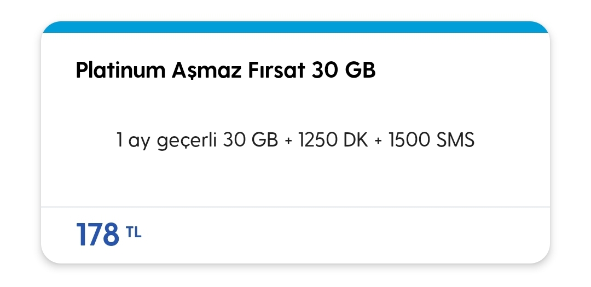Screen dimensions: 591x287
Task: Open the Platinum Aşmaz Fırsat 30 GB title
Action: [225, 71]
